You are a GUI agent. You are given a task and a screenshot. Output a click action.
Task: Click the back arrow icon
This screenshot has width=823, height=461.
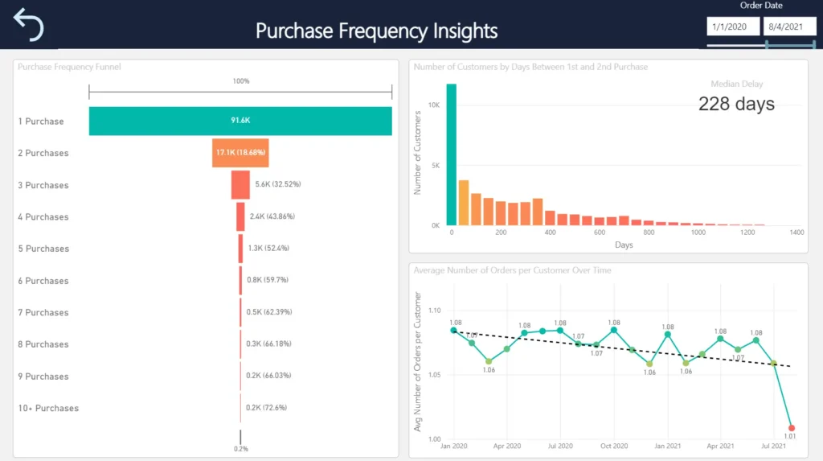click(x=29, y=24)
